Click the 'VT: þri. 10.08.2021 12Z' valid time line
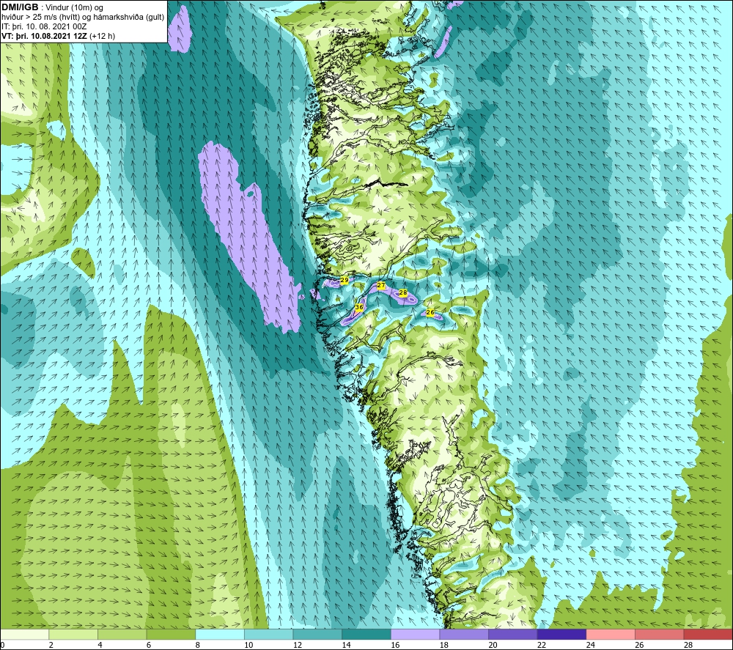Viewport: 733px width, 650px height. 59,36
